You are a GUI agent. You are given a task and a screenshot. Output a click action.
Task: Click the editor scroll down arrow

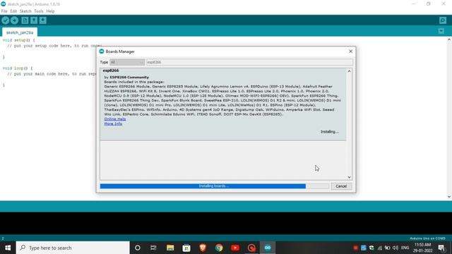(449, 197)
